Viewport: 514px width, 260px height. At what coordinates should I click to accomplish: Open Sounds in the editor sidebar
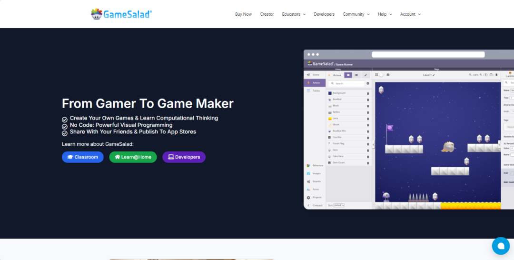315,181
